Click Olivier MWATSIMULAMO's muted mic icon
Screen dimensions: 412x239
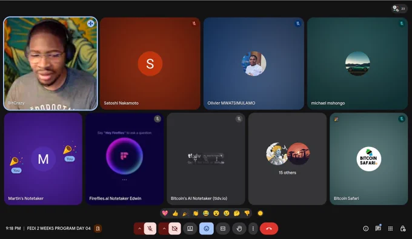pos(297,24)
